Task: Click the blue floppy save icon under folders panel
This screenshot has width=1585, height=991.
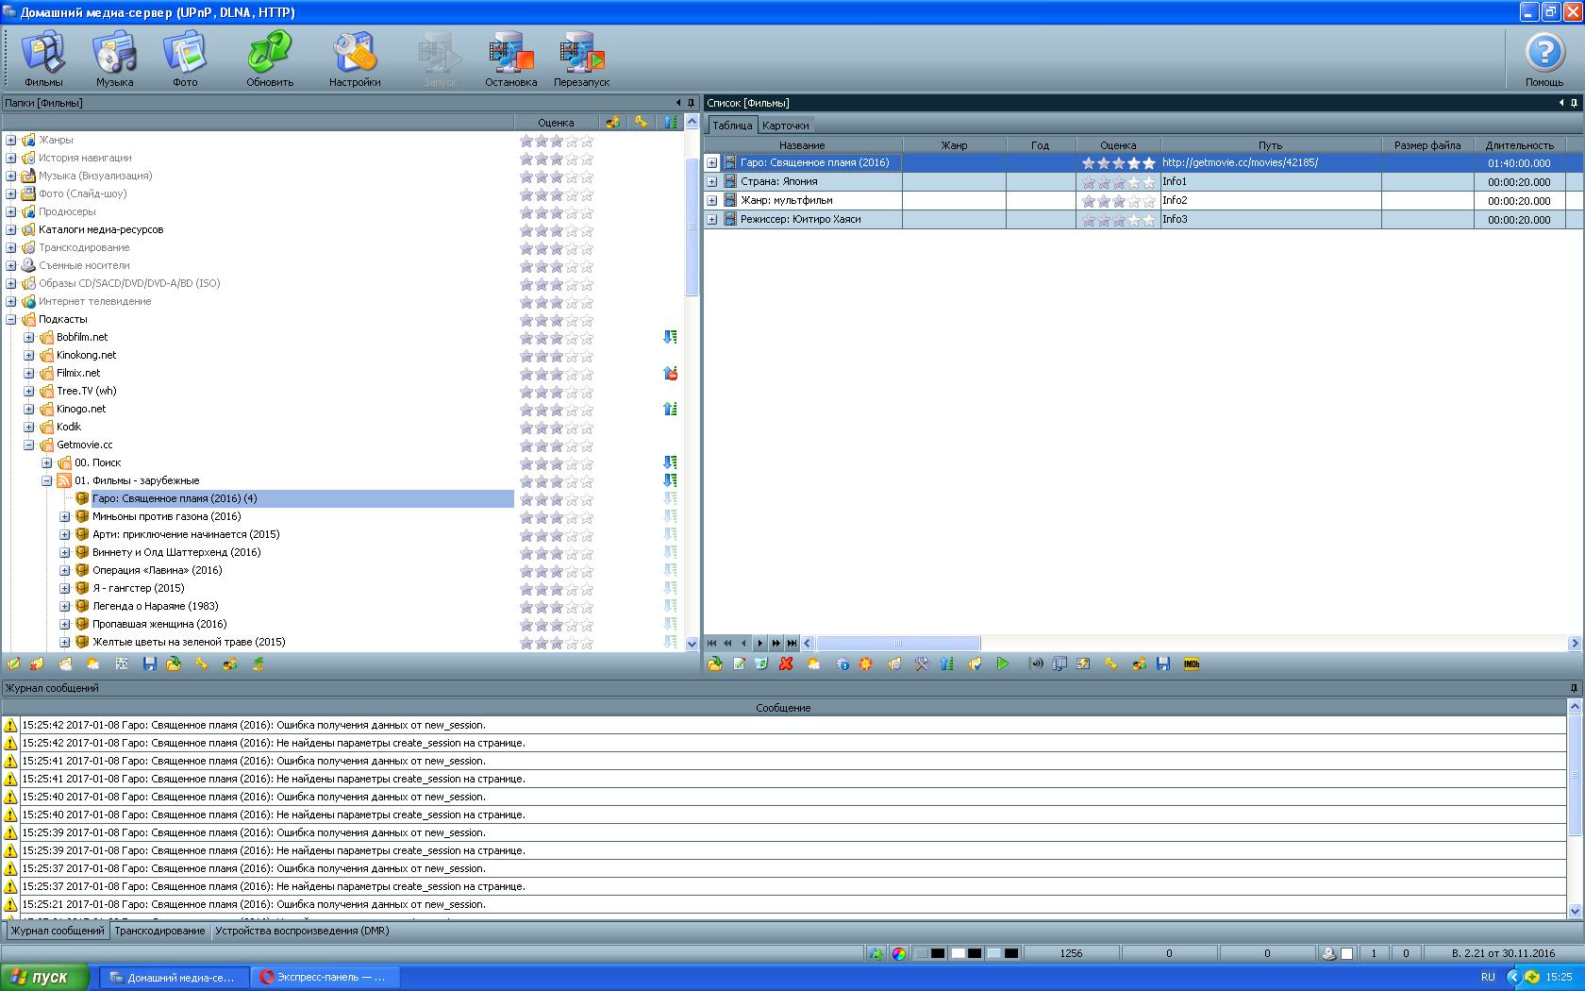Action: [x=149, y=664]
